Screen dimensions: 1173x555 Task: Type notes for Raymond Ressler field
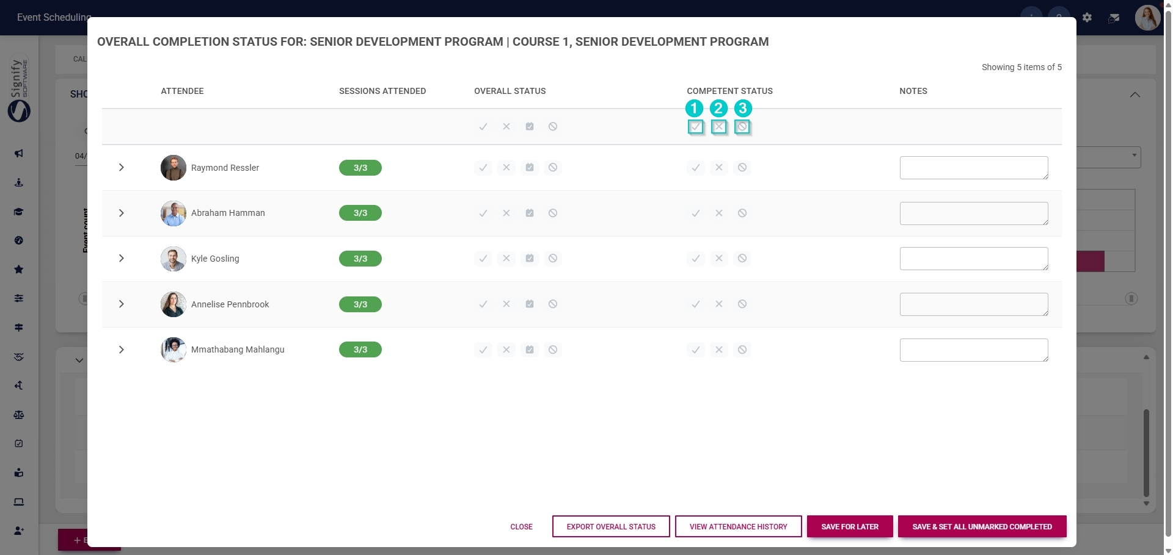[974, 168]
